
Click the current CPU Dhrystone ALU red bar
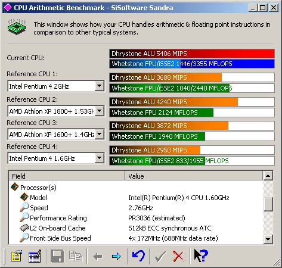[x=192, y=54]
